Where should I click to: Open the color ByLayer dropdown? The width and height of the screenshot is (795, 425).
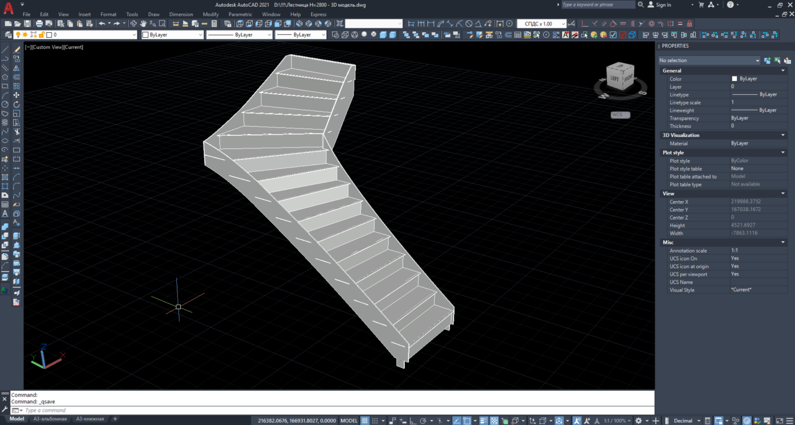point(173,35)
